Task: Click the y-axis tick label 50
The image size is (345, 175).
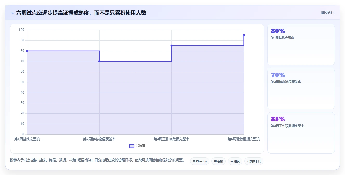Action: [x=22, y=82]
